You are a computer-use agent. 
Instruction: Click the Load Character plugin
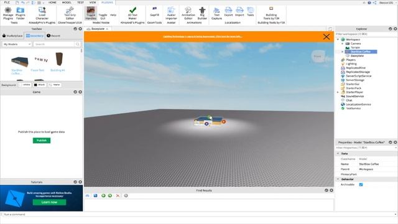42,14
